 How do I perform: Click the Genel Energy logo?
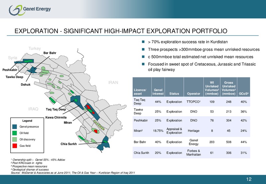coord(30,10)
